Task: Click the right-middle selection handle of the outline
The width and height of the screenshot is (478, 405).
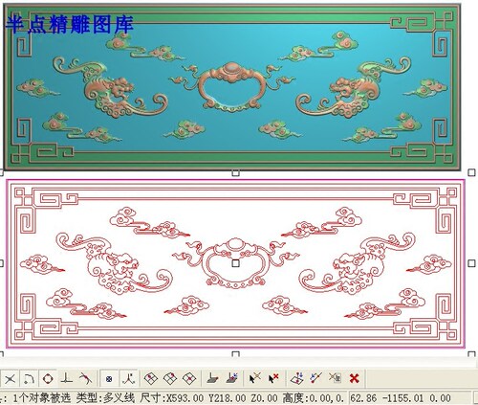Action: (471, 263)
